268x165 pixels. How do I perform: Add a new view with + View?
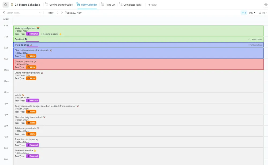click(152, 5)
